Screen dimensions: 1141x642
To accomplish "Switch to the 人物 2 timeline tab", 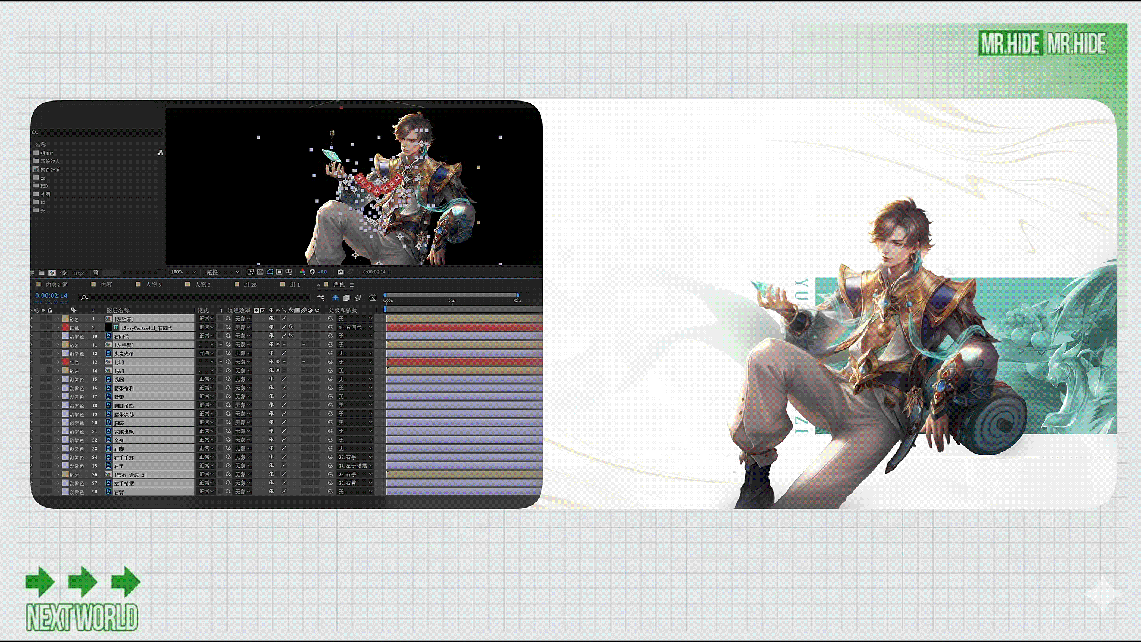I will click(x=203, y=285).
